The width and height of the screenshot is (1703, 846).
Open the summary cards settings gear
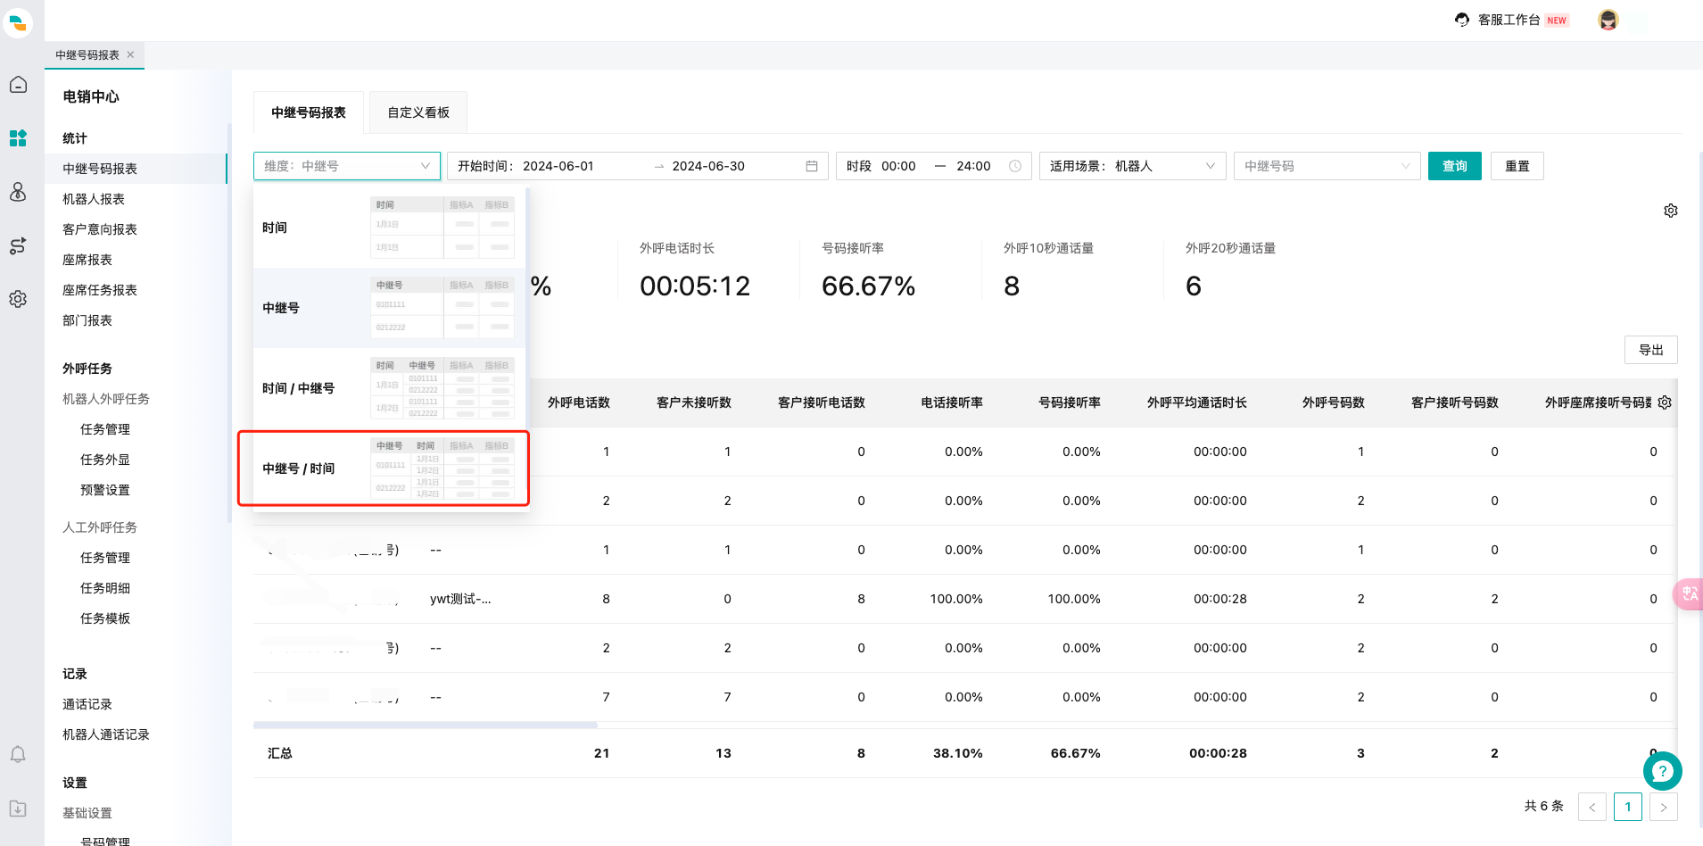tap(1671, 211)
